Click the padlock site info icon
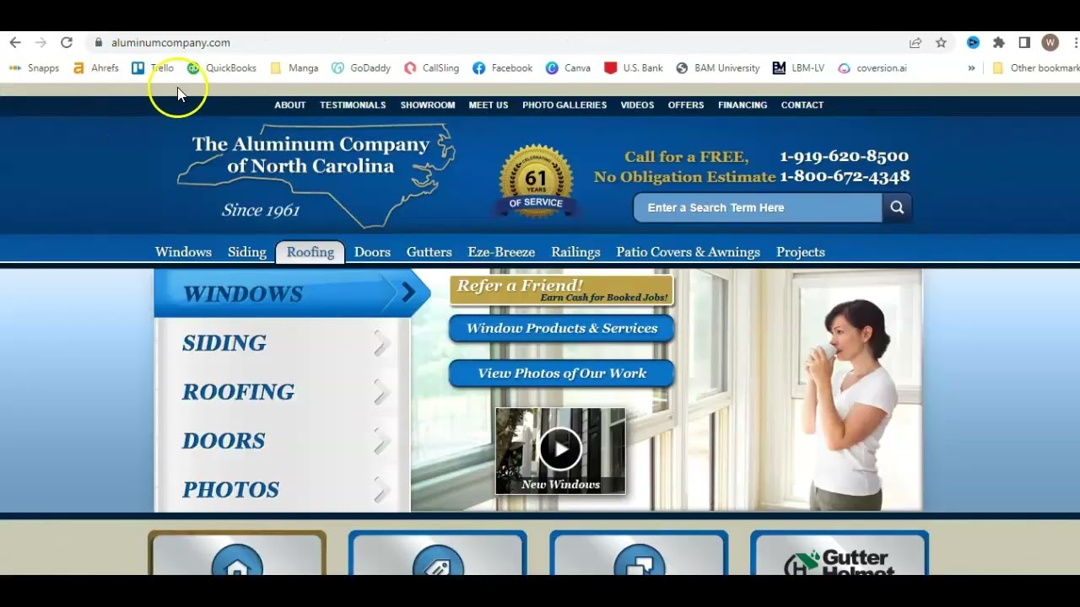 point(99,42)
